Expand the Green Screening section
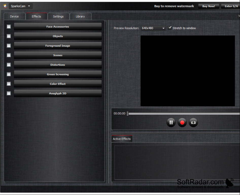Screen dimensions: 240x195 point(58,74)
